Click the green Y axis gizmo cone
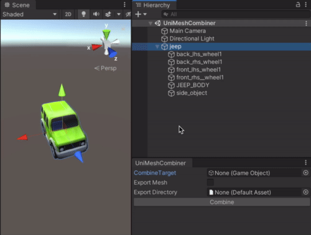The height and width of the screenshot is (235, 311). click(x=106, y=34)
